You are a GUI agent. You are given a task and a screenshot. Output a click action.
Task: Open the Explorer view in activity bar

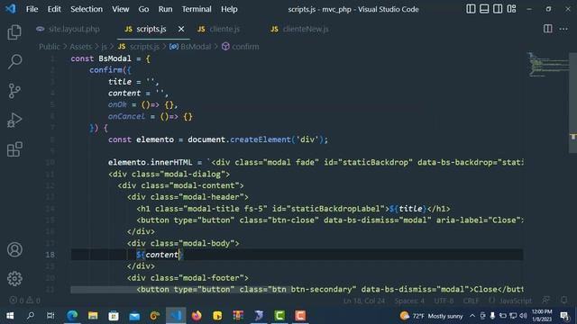[x=14, y=32]
